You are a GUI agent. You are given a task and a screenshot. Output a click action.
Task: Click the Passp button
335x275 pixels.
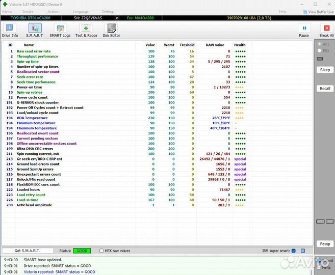click(325, 244)
